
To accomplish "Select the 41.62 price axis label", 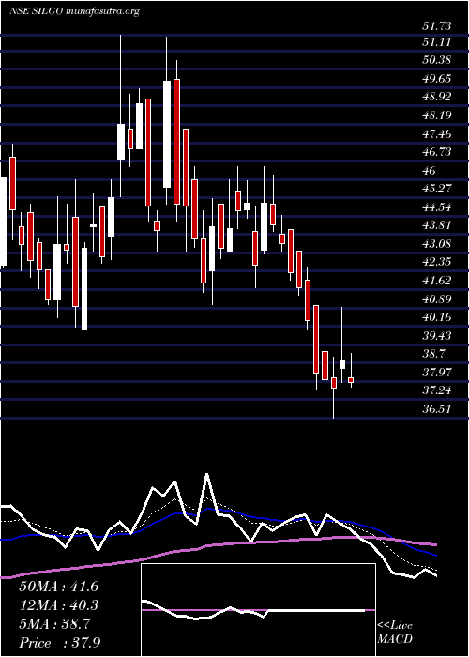I will pyautogui.click(x=437, y=281).
